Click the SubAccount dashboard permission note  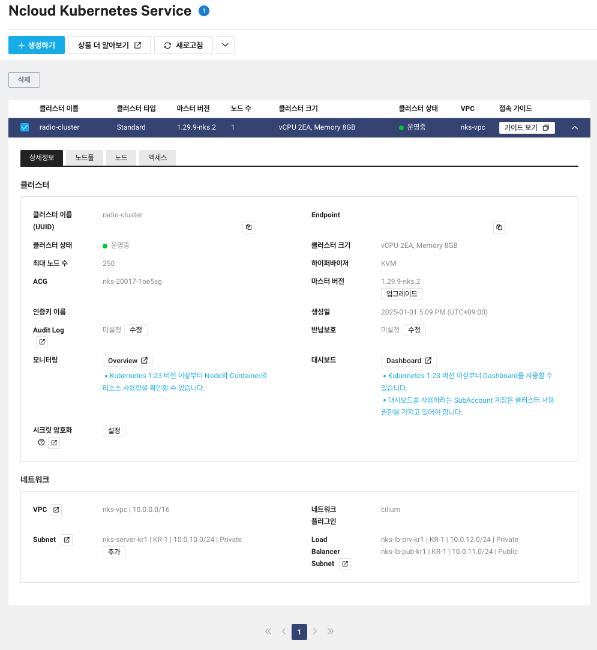[x=467, y=406]
